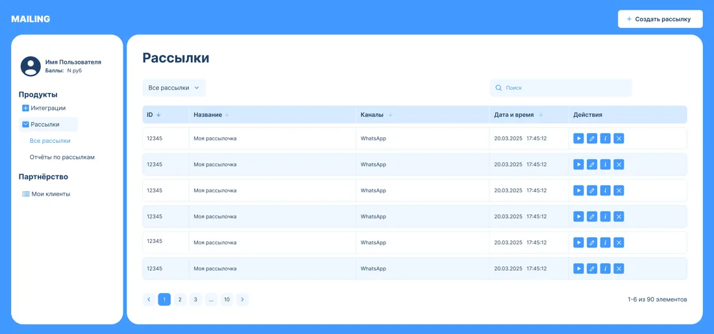Screen dimensions: 714x334
Task: Click the pencil icon in the second row
Action: coord(591,164)
